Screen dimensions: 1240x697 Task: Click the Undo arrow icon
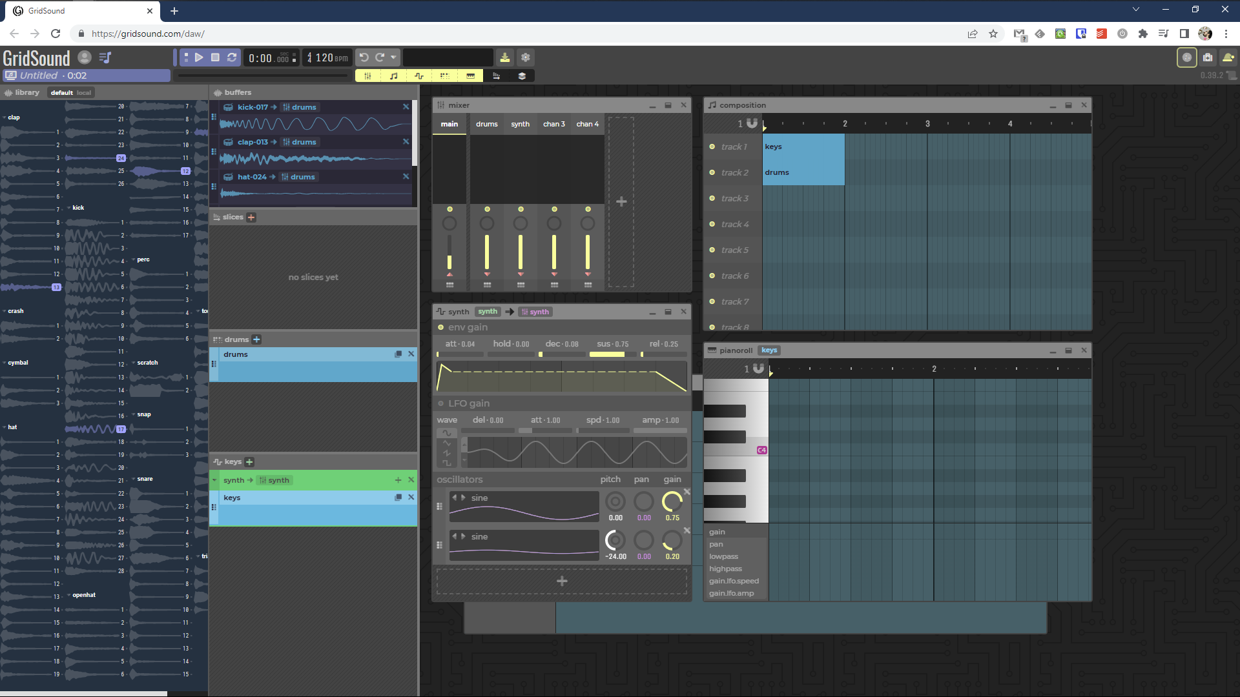pos(364,57)
